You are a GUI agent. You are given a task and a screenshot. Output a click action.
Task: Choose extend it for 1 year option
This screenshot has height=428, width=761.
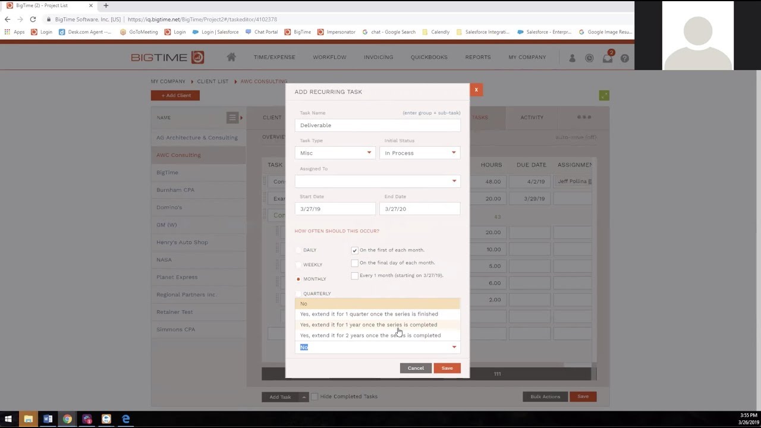(378, 325)
